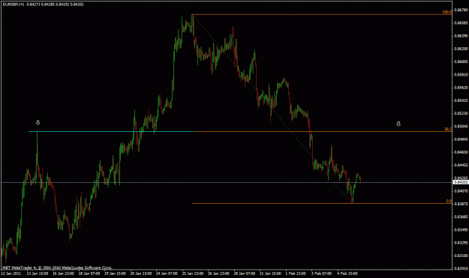Click the 1 Feb 23:00 time label
This screenshot has height=278, width=469.
(x=296, y=274)
